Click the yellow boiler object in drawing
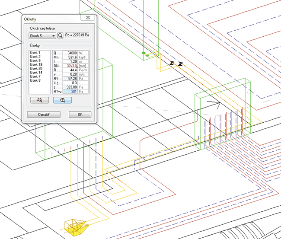This screenshot has height=239, width=281. pyautogui.click(x=76, y=227)
